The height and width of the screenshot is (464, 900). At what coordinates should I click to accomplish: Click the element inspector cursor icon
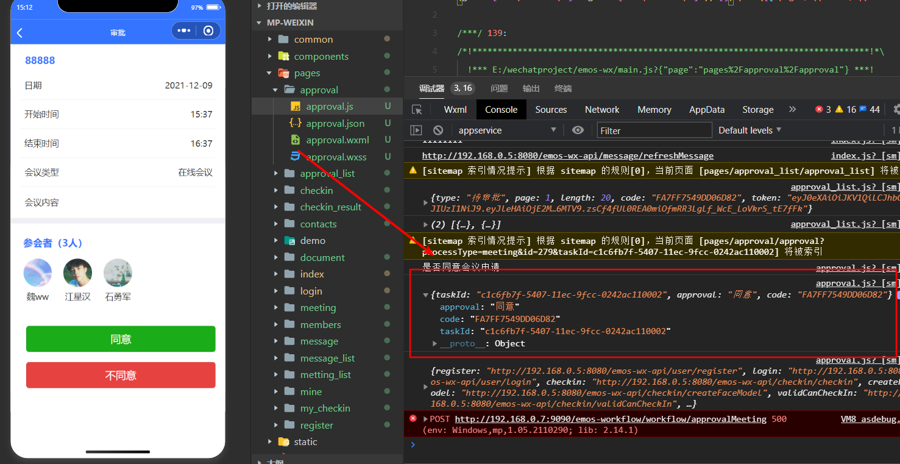point(417,110)
